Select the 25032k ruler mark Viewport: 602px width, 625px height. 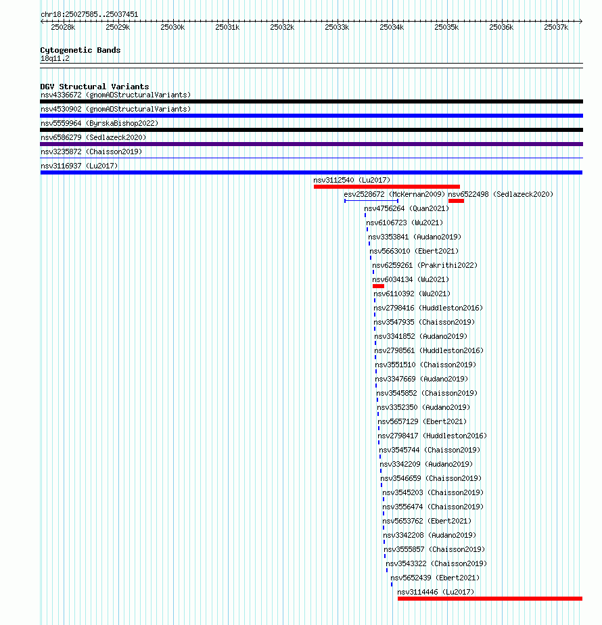coord(282,28)
